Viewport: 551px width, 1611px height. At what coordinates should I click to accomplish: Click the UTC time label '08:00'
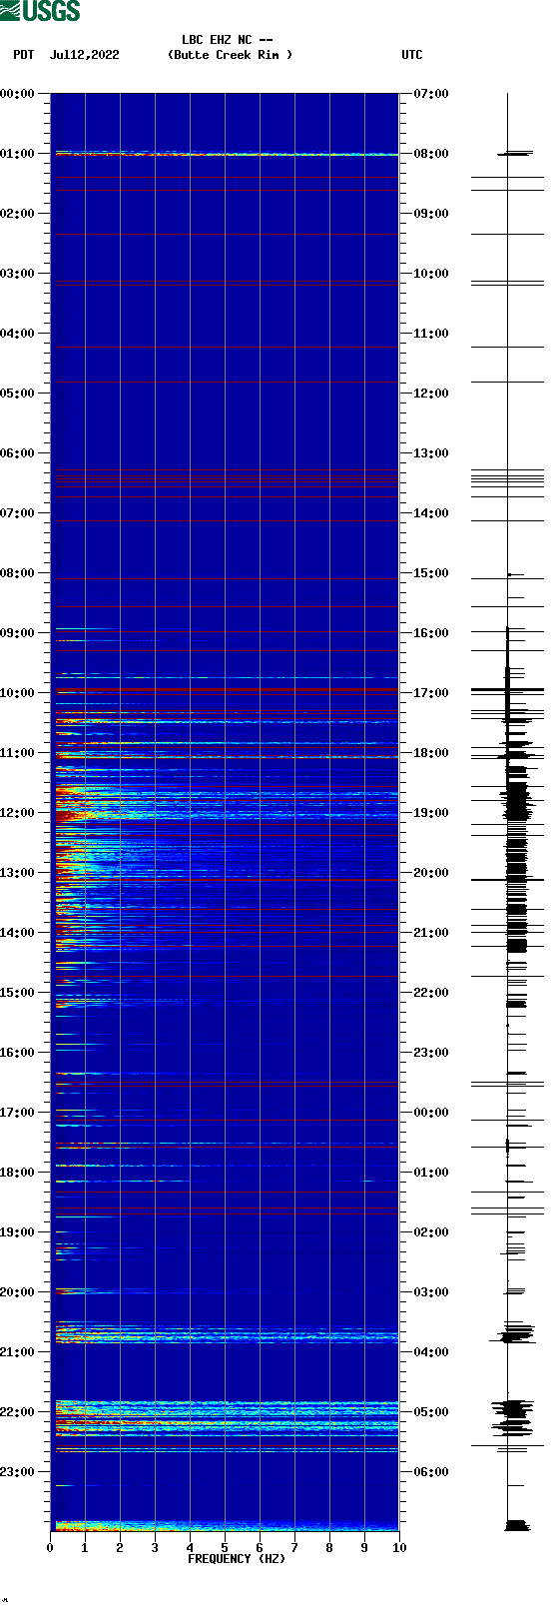pyautogui.click(x=431, y=154)
